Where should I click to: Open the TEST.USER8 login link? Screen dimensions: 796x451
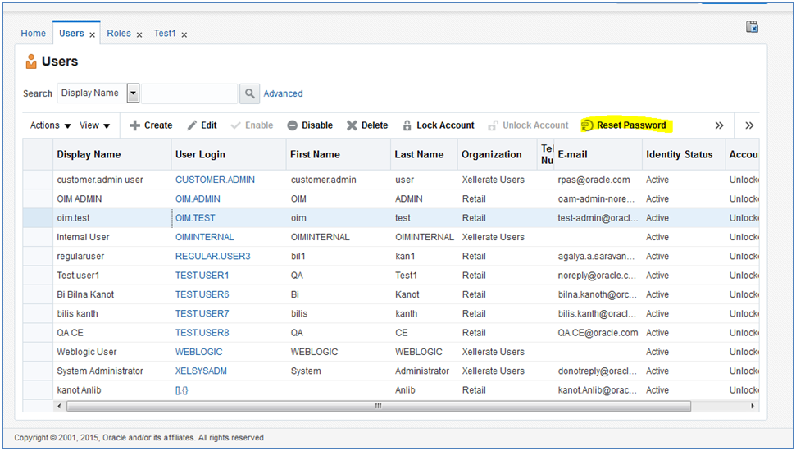pos(202,333)
